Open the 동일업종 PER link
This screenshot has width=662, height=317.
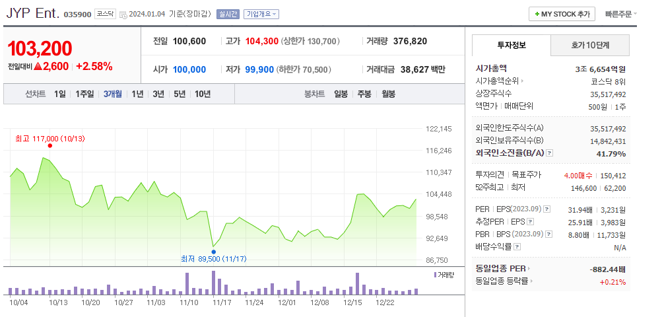tap(501, 268)
